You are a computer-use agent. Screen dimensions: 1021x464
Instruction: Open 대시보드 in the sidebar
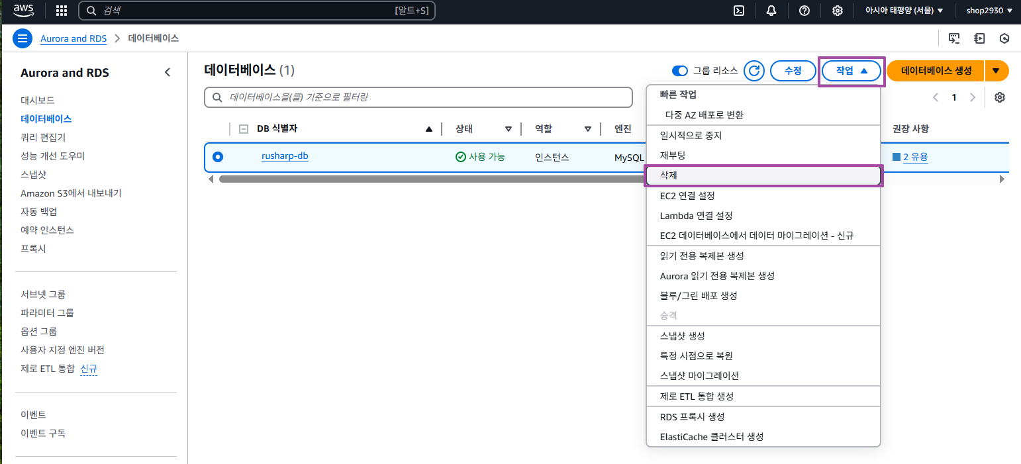[x=38, y=100]
